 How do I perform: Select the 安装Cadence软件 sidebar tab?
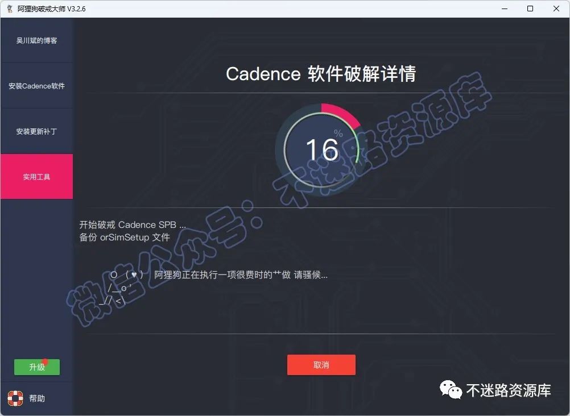(37, 86)
